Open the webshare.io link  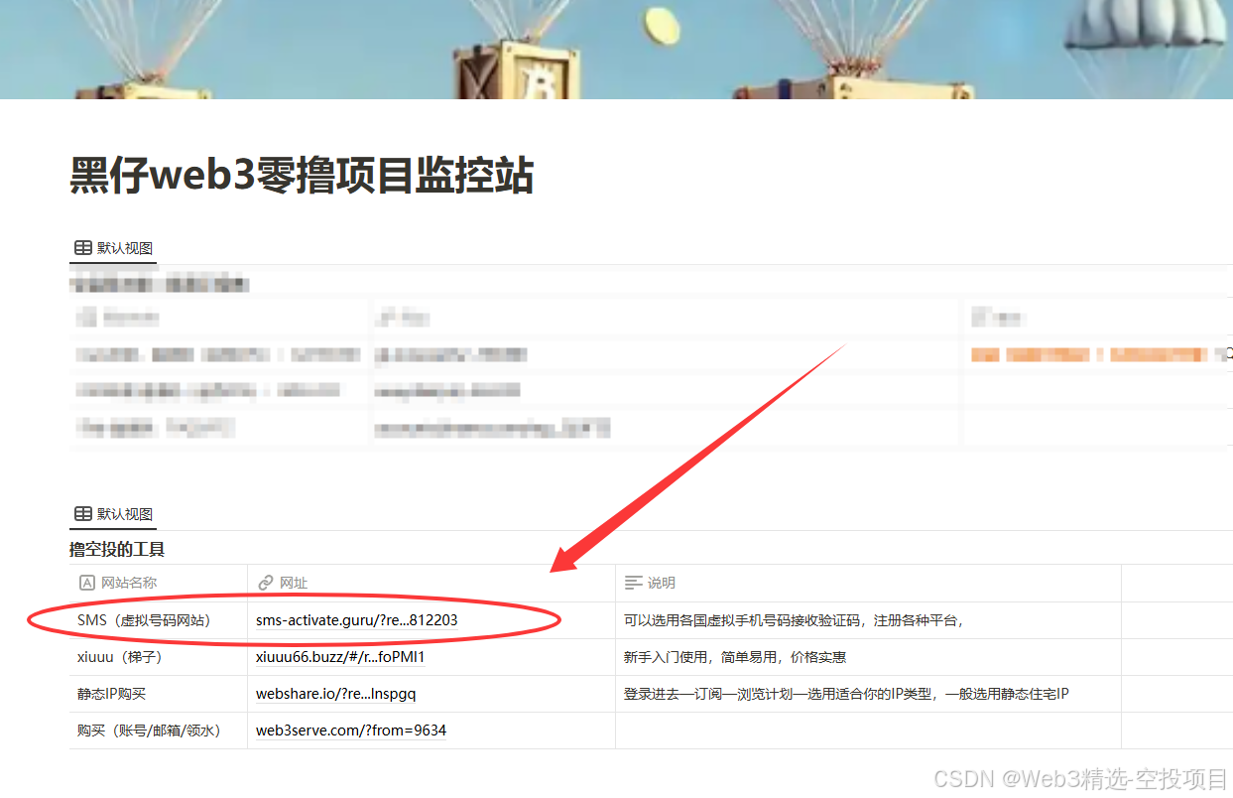(335, 694)
